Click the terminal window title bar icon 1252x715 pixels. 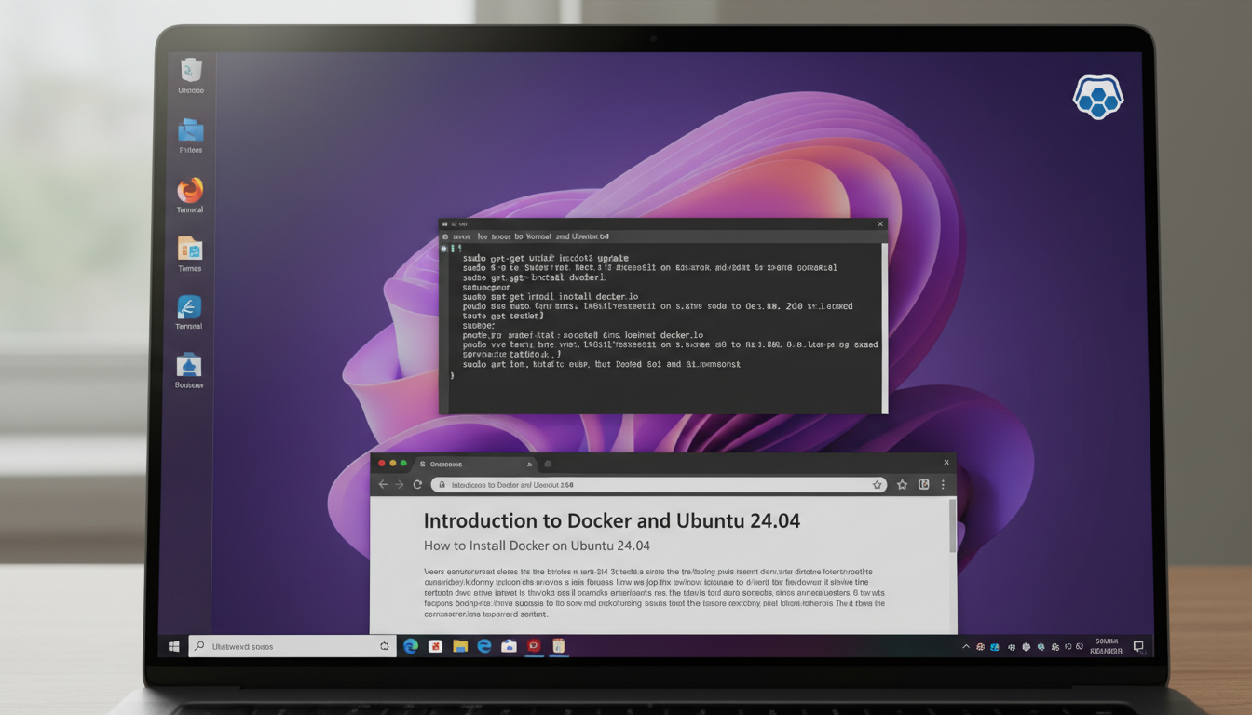pyautogui.click(x=446, y=224)
